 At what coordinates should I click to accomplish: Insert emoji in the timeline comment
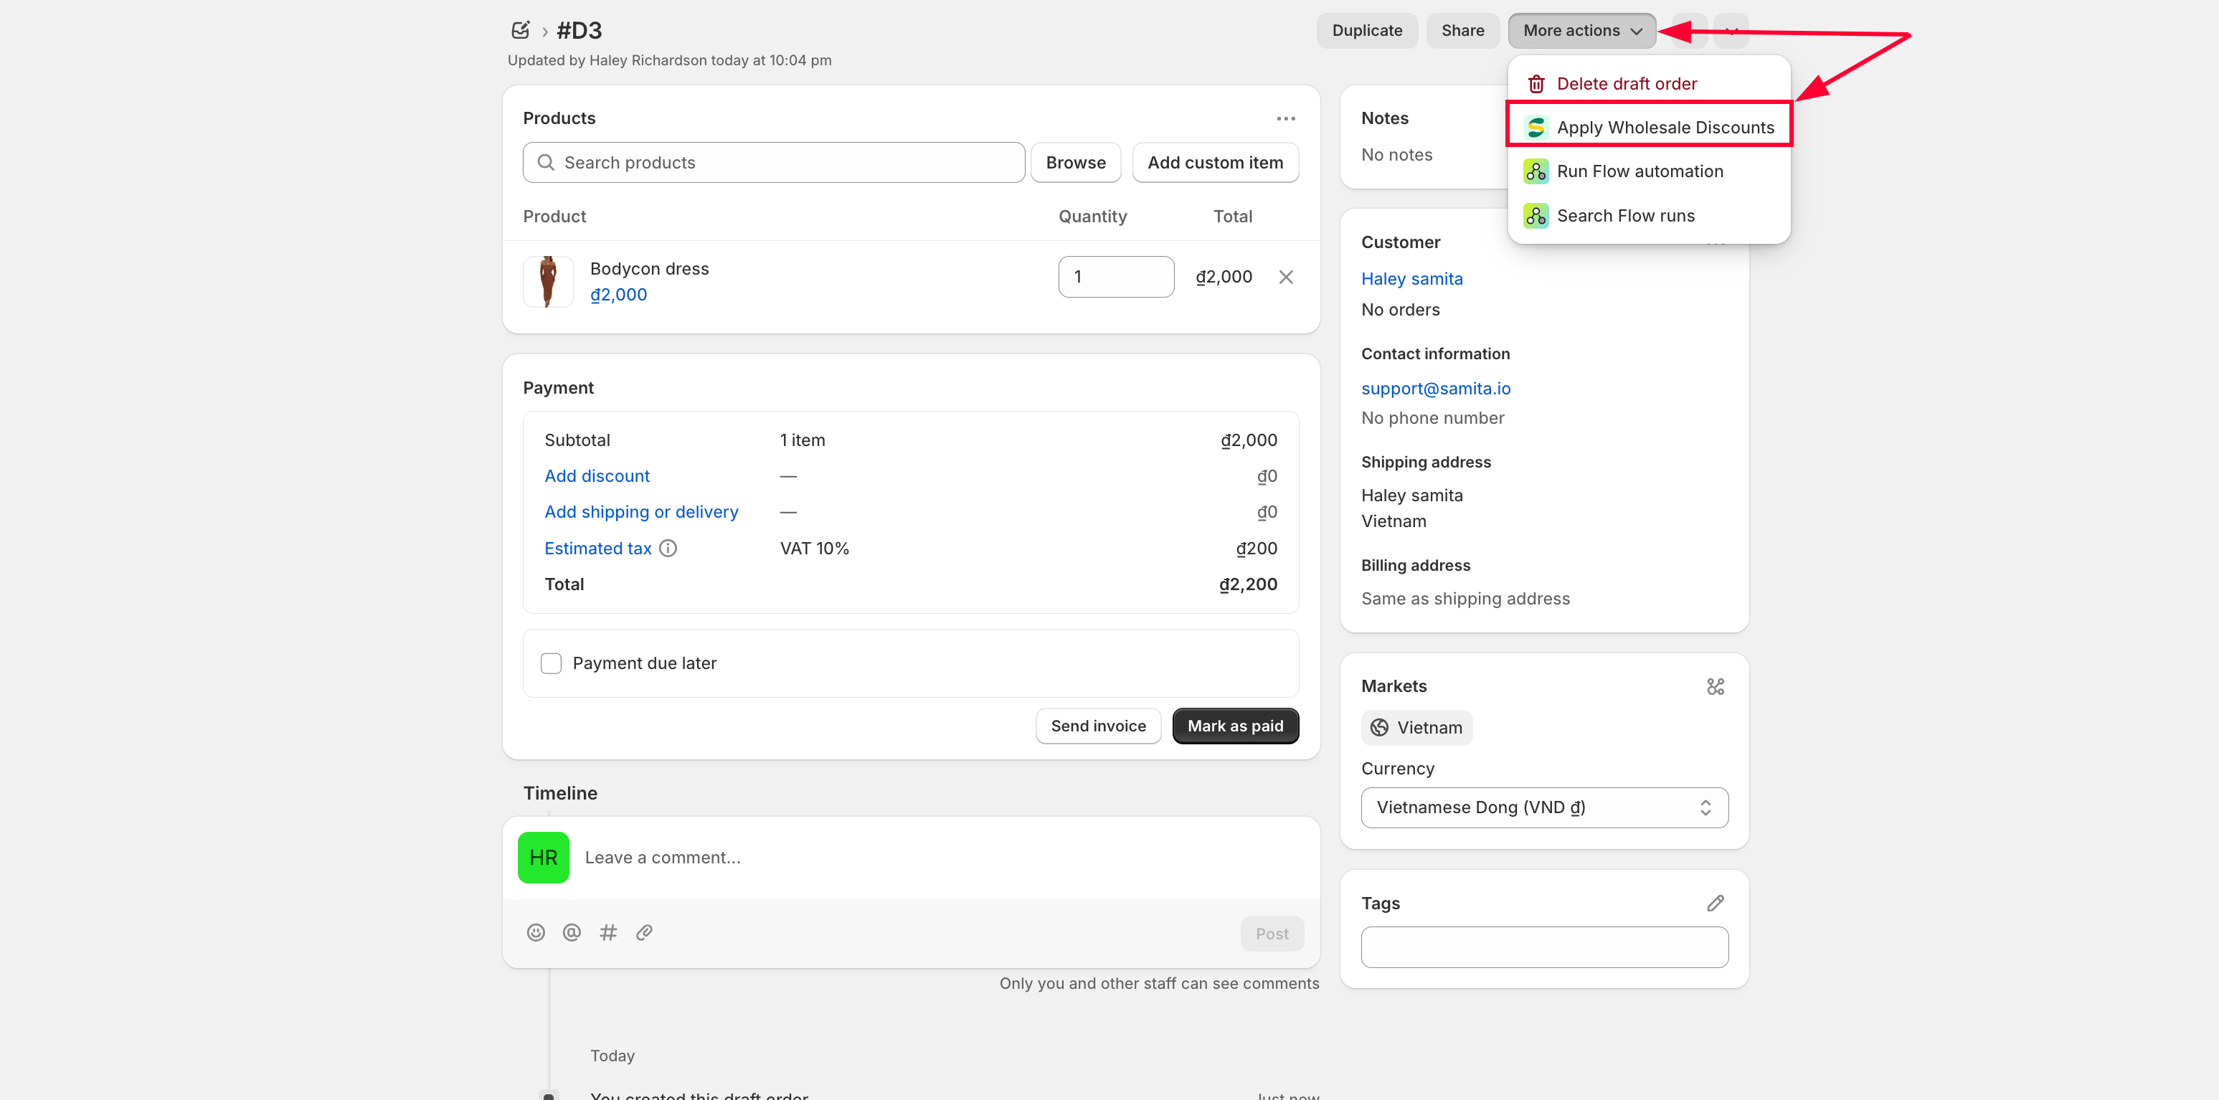pyautogui.click(x=535, y=932)
